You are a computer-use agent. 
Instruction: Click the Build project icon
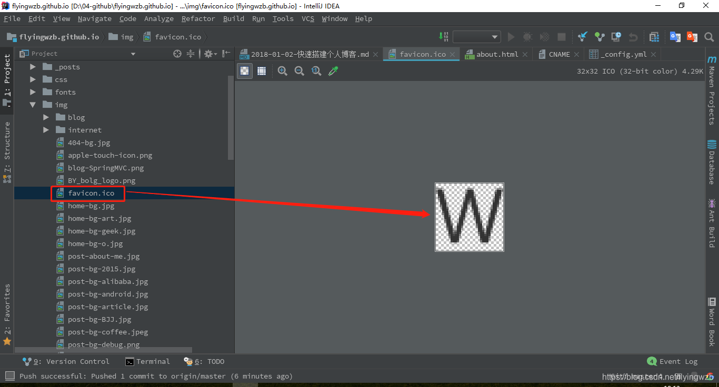pos(444,37)
